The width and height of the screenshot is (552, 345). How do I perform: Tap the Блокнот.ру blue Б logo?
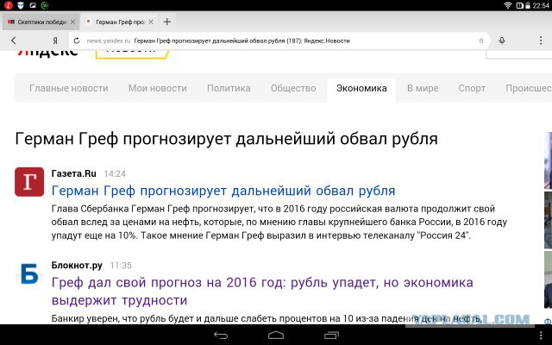(29, 273)
